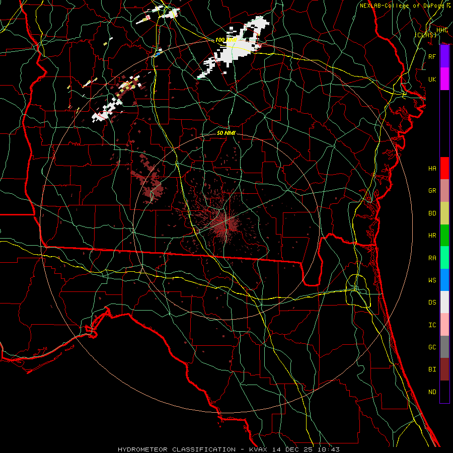Click the IC light pink legend swatch

click(x=444, y=325)
